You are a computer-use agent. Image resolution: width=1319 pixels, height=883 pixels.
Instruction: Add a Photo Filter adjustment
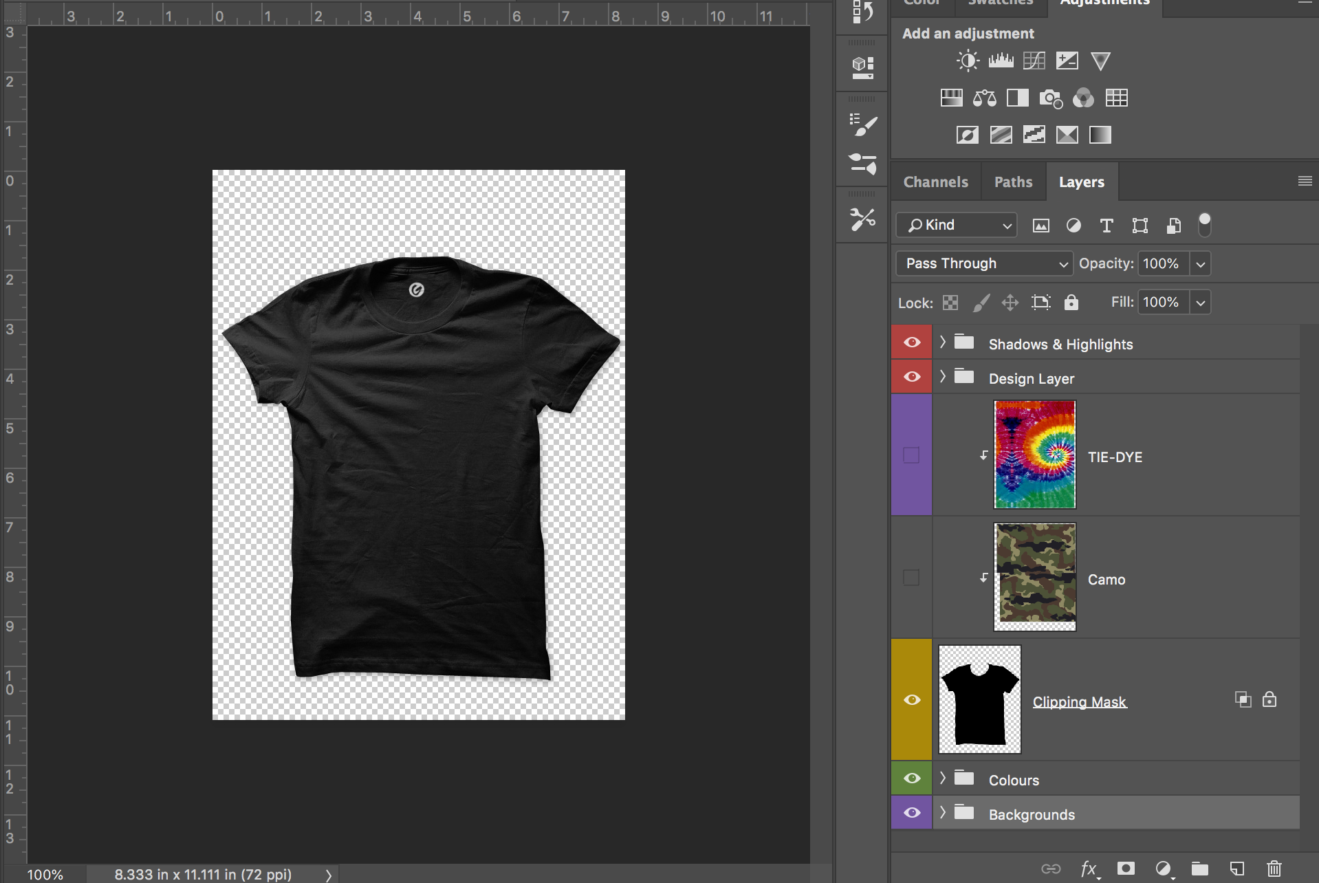click(x=1050, y=98)
